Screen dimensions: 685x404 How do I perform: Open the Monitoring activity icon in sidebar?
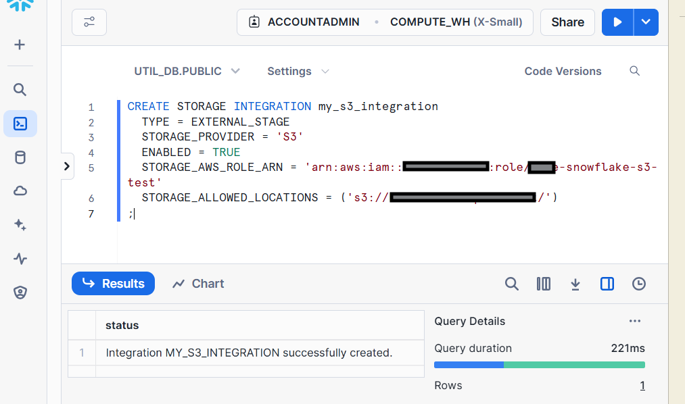[x=20, y=259]
